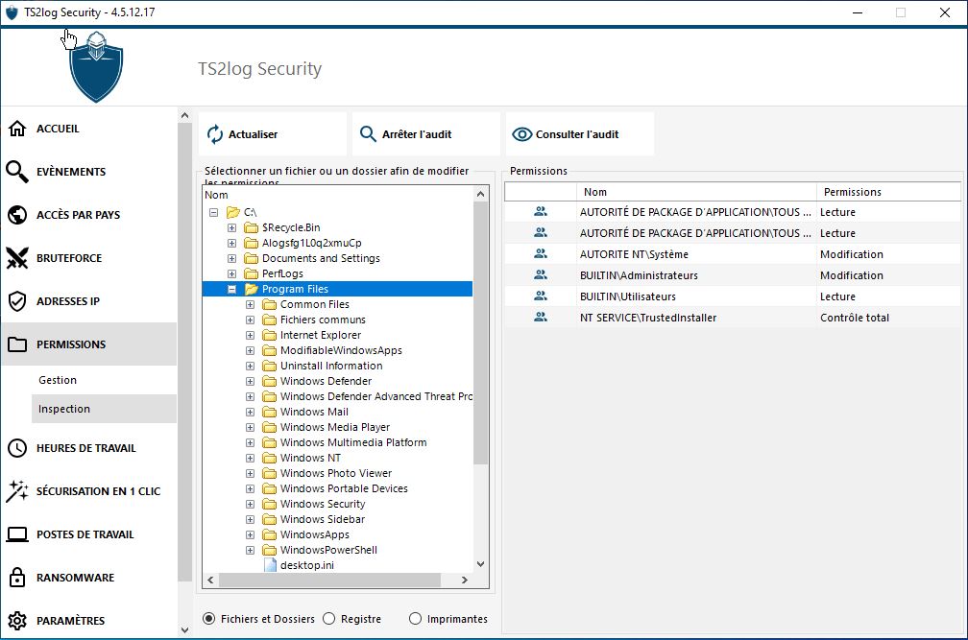Click users icon in BUILTIN\Utilisateurs row

pos(540,296)
